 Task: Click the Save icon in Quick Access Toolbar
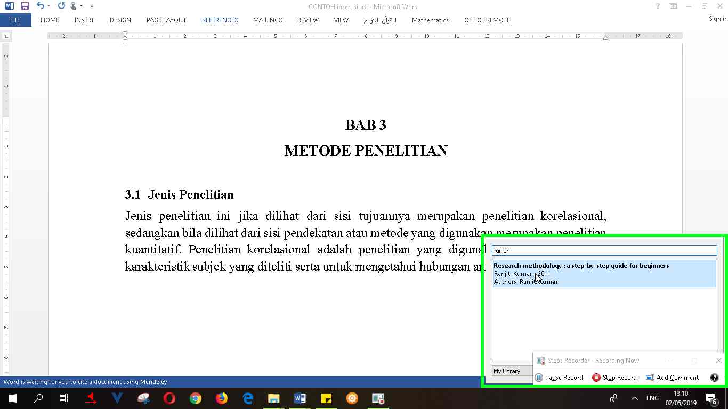(25, 6)
